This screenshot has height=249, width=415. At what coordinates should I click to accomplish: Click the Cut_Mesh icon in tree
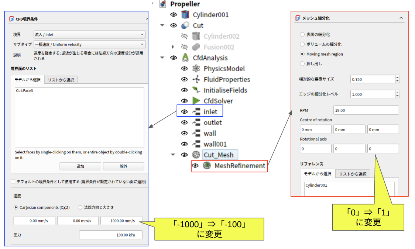point(196,155)
